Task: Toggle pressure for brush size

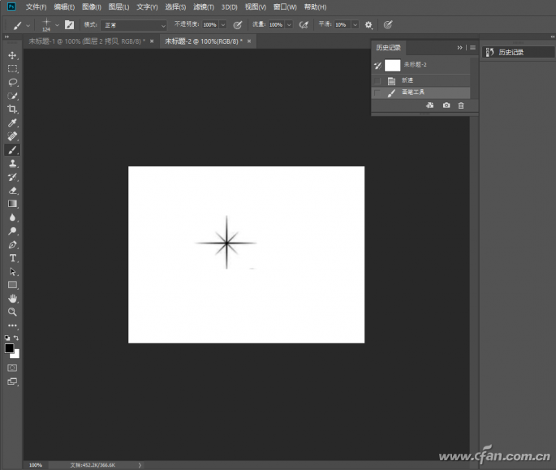Action: 388,25
